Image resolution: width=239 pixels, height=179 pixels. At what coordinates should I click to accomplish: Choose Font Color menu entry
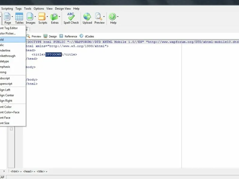(13, 107)
